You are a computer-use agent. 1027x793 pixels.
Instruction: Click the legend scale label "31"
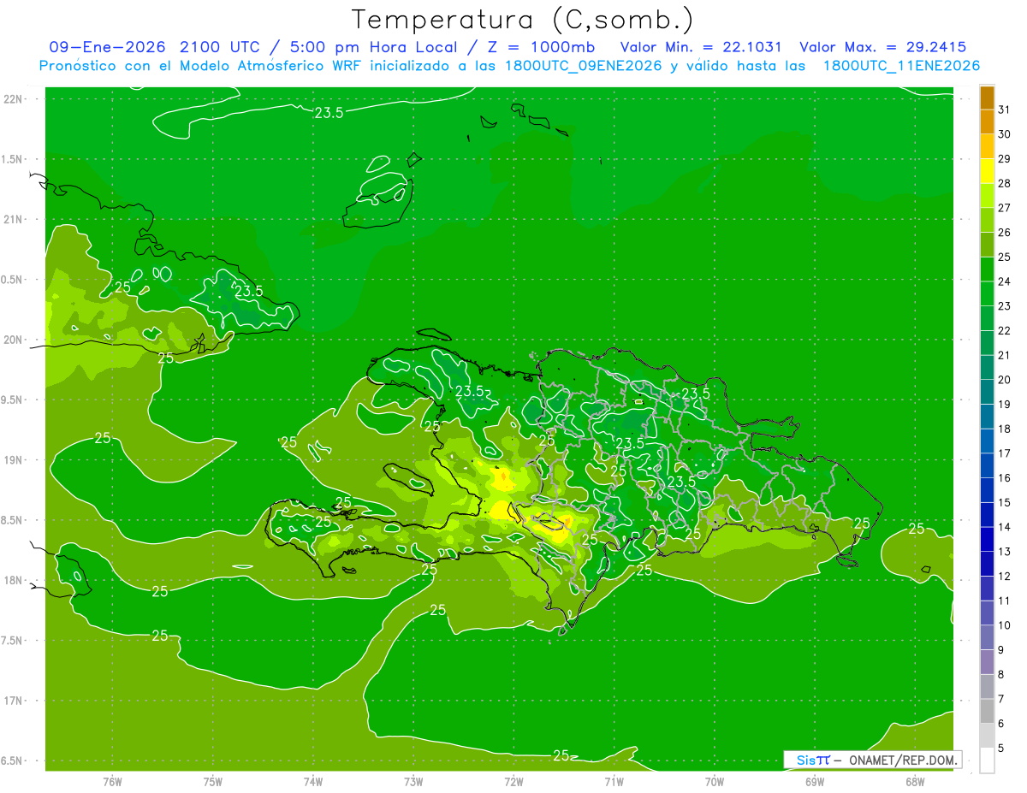pyautogui.click(x=1004, y=109)
